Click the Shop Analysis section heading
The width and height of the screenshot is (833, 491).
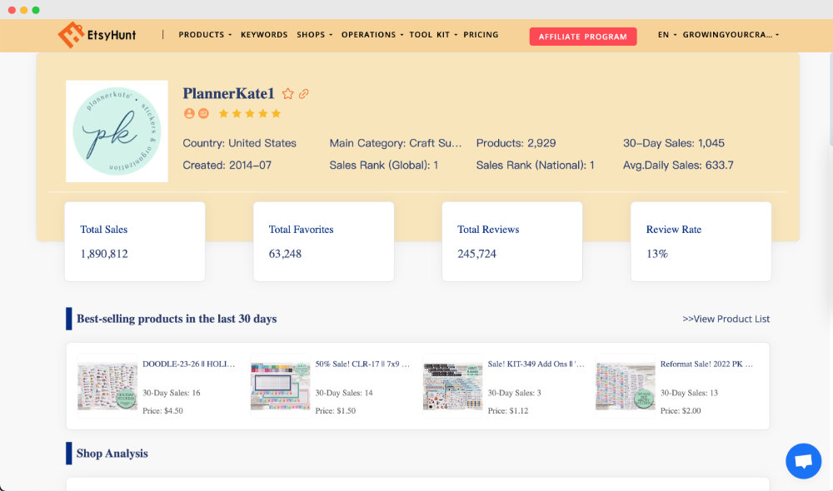[112, 454]
